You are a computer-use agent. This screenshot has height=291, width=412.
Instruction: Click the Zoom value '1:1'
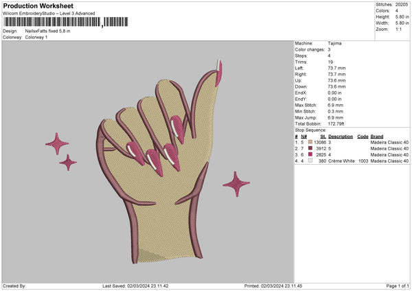click(x=398, y=29)
